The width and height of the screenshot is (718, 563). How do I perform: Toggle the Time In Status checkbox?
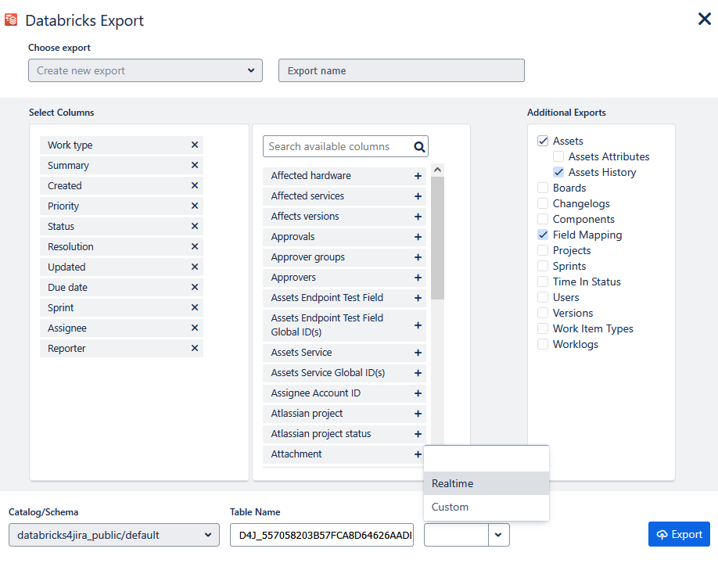(x=543, y=281)
